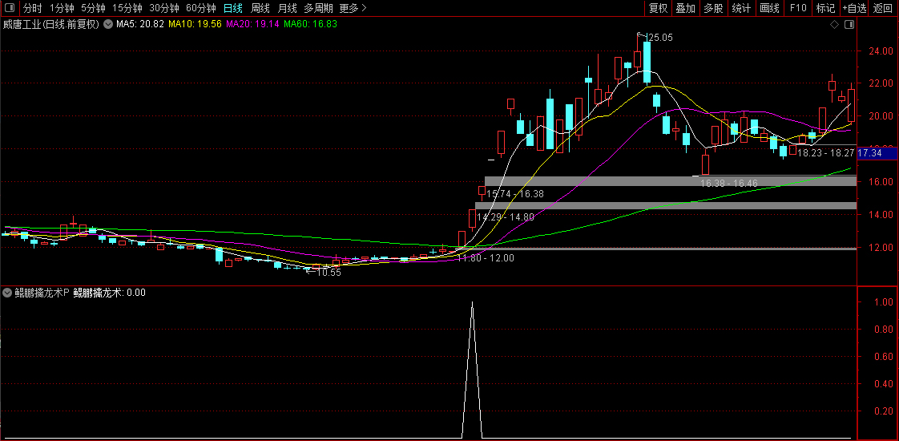This screenshot has width=899, height=441.
Task: Click the MA5: 20.82 label
Action: (140, 25)
